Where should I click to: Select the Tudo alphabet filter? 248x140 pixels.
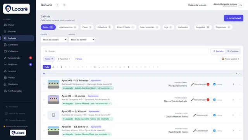47,67
